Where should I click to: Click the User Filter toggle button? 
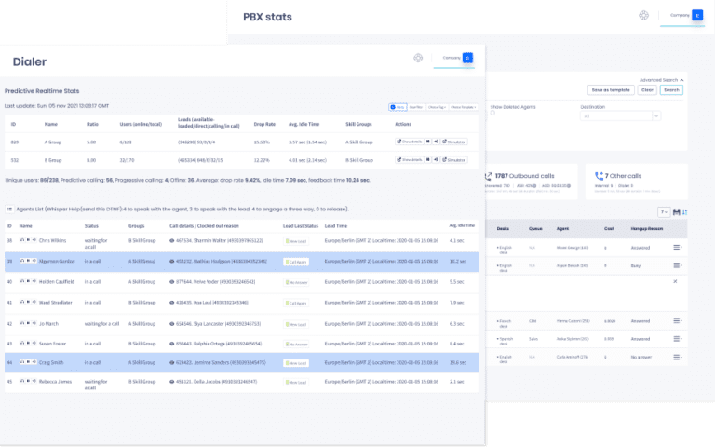pos(416,107)
